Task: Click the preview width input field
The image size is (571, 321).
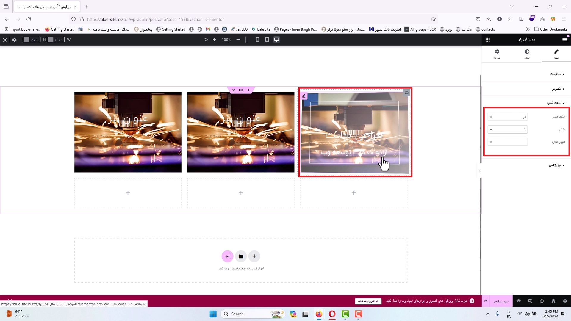Action: (x=56, y=40)
